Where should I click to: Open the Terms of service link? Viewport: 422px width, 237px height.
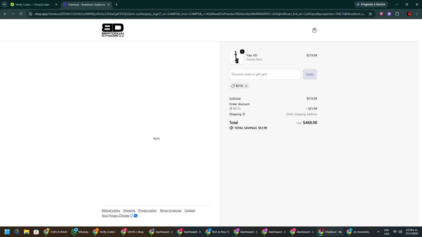tap(170, 211)
